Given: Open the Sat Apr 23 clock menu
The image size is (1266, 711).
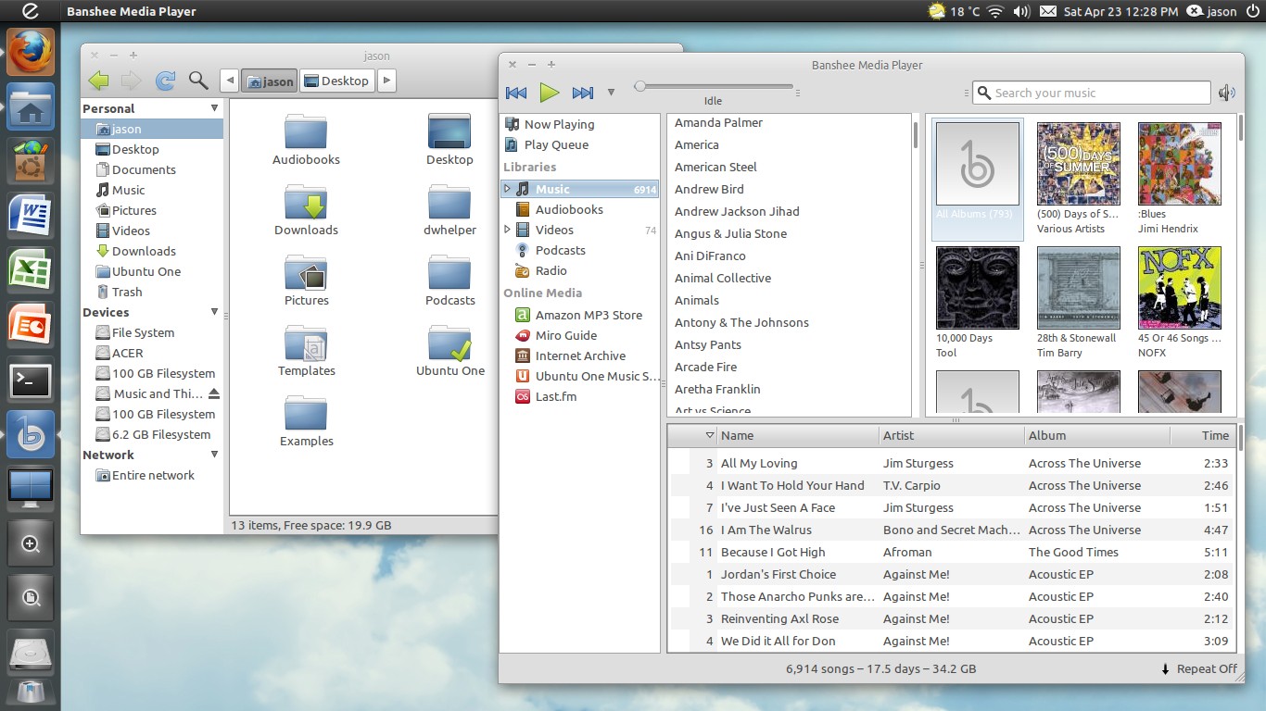Looking at the screenshot, I should coord(1121,11).
